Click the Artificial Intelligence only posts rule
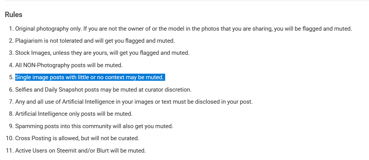The height and width of the screenshot is (160, 369). pyautogui.click(x=74, y=114)
